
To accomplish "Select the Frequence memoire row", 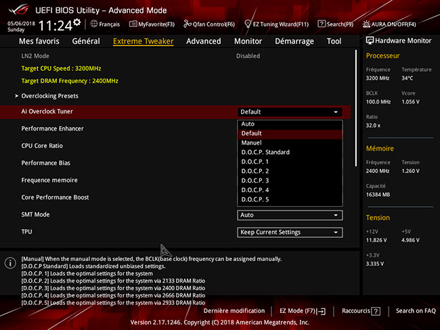I will tap(49, 181).
